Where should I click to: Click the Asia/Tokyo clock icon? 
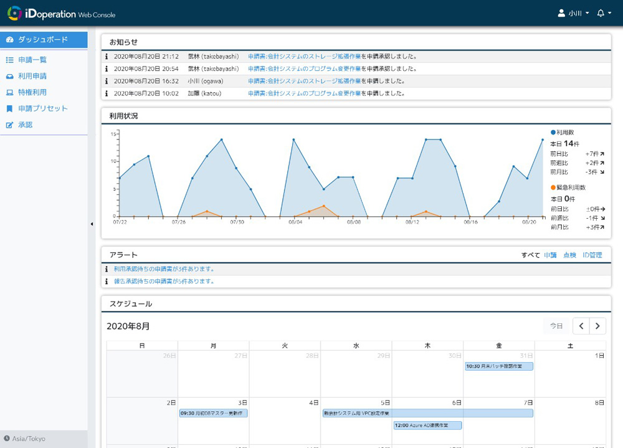click(7, 439)
